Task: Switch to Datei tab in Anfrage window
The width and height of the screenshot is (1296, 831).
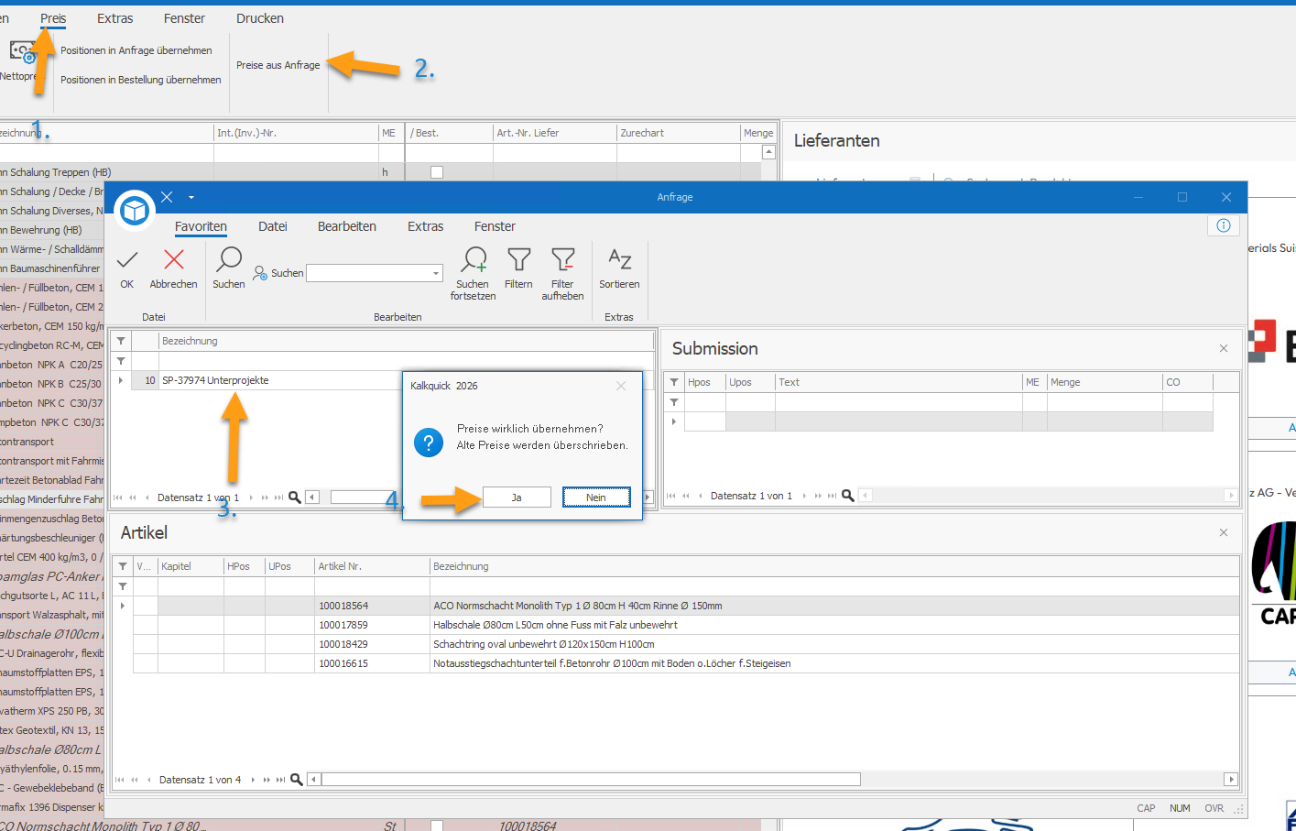Action: (273, 226)
